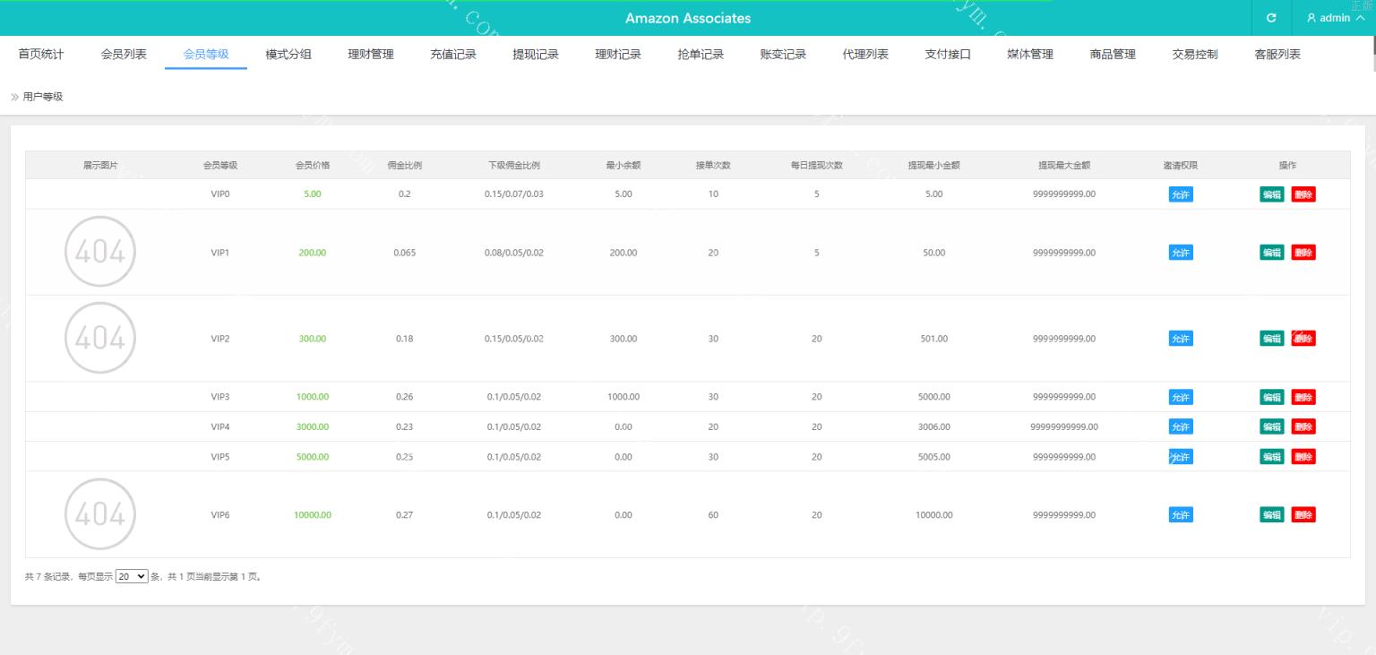Toggle the invite permission for VIP6
The width and height of the screenshot is (1376, 655).
coord(1181,515)
